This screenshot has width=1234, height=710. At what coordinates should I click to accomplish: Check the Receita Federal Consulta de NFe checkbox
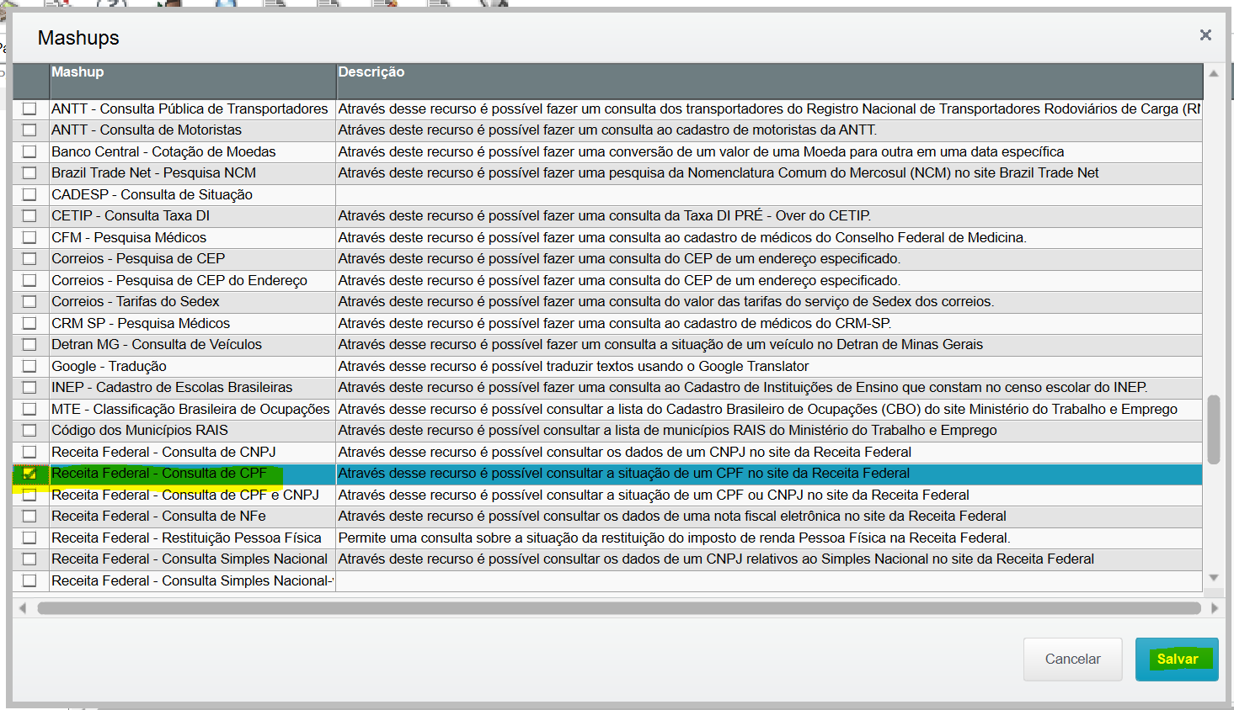pos(29,517)
